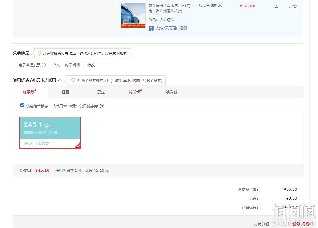Click the [东券] coupon tag
This screenshot has height=228, width=318.
[x=29, y=143]
